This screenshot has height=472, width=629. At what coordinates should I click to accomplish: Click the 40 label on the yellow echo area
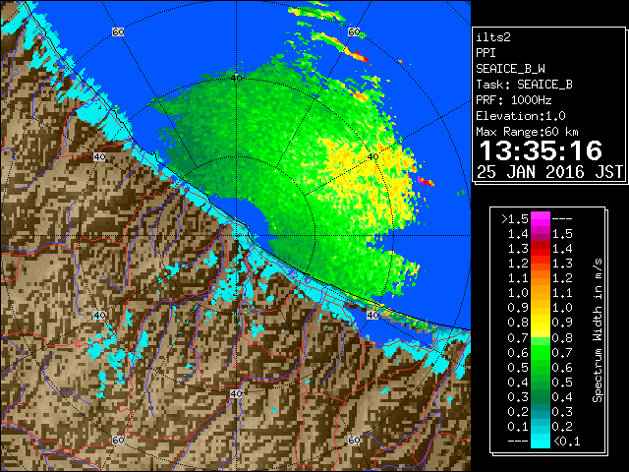(x=373, y=157)
